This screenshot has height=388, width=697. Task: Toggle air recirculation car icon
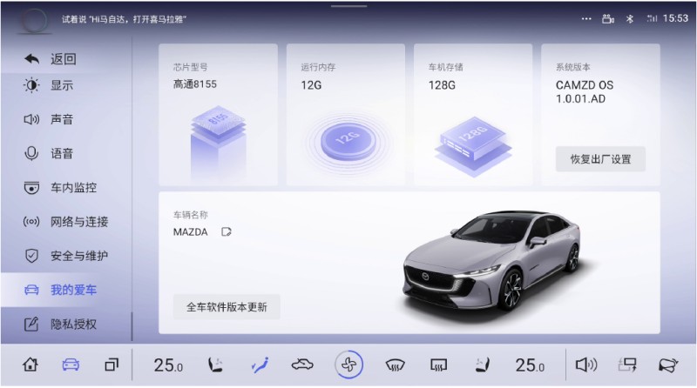coord(302,365)
